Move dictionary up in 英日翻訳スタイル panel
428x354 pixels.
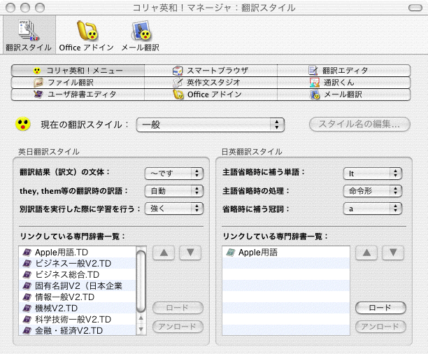coord(164,253)
